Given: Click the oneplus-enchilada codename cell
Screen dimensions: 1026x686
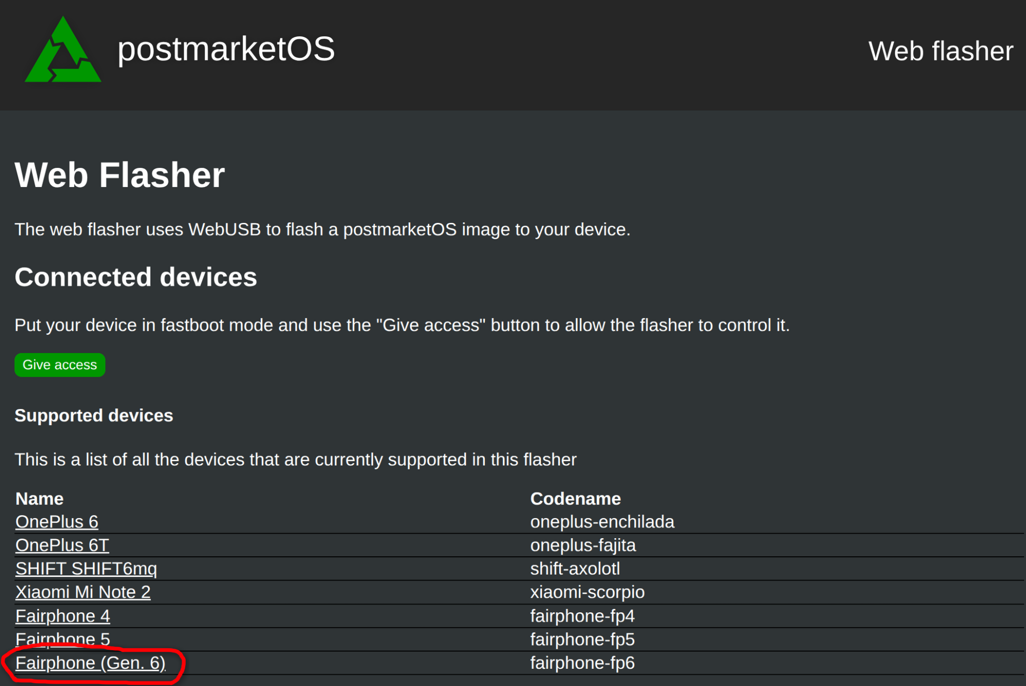Looking at the screenshot, I should [602, 521].
